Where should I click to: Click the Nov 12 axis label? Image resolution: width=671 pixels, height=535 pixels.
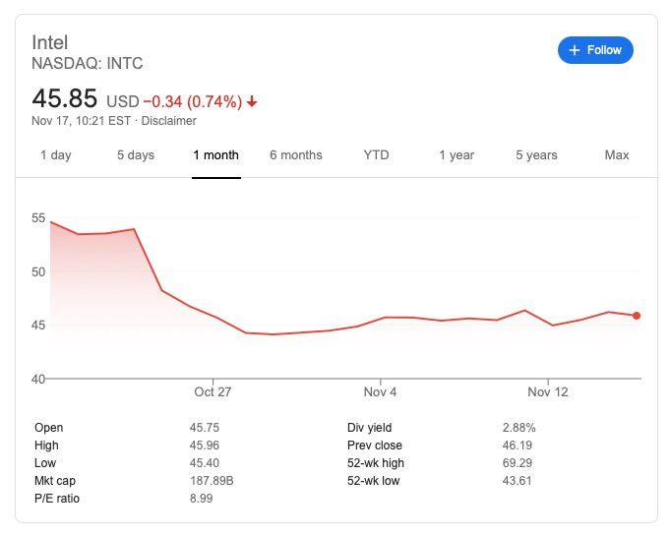pyautogui.click(x=548, y=391)
